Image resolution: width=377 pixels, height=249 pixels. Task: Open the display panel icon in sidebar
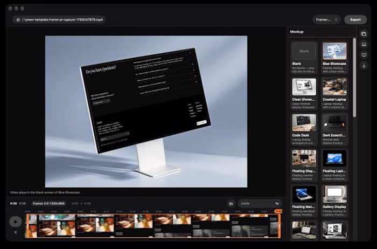(x=364, y=55)
